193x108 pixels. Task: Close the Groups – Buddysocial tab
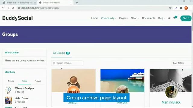[x=71, y=3]
